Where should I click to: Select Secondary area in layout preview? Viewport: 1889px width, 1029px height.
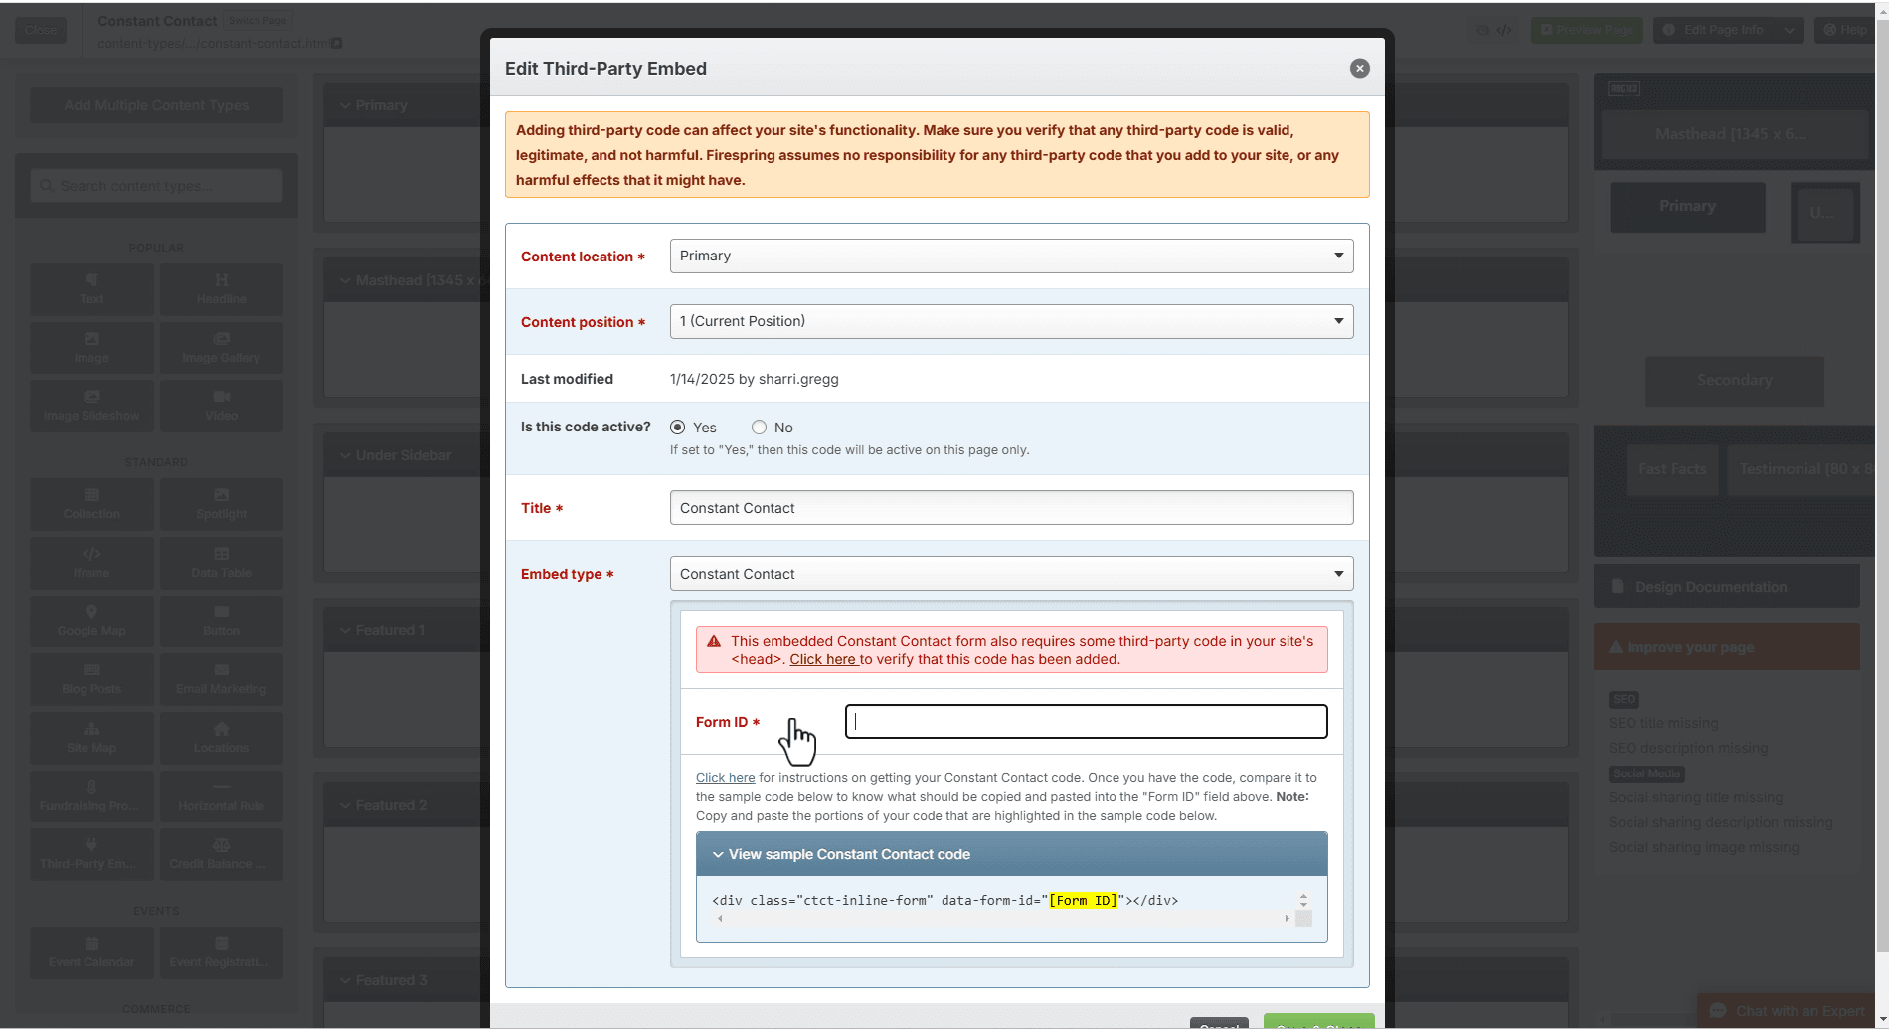click(x=1735, y=381)
